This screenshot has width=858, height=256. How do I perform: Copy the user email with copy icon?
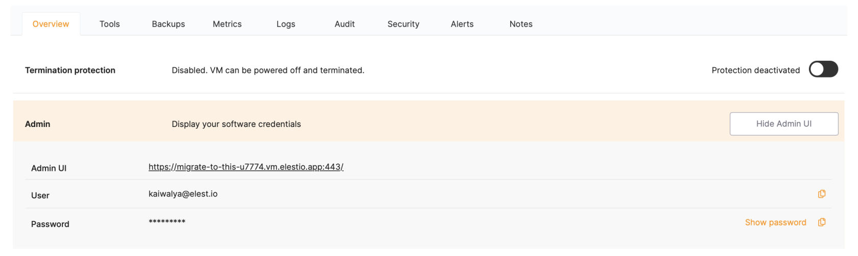point(821,194)
